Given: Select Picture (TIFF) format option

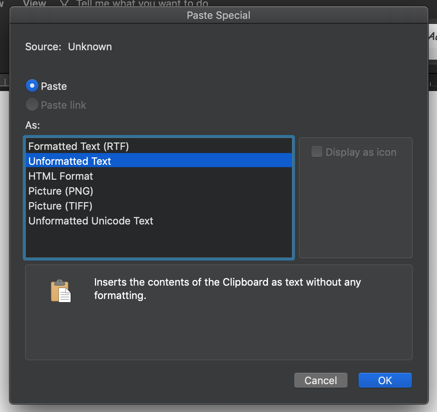Looking at the screenshot, I should click(159, 206).
